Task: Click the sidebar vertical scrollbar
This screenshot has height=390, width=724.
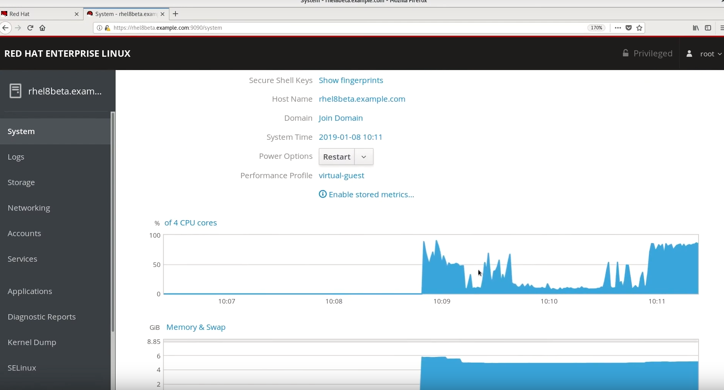Action: click(x=113, y=222)
